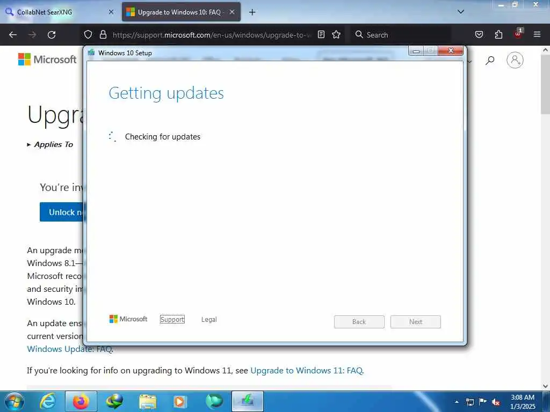Screen dimensions: 550x412
Task: Reload the current page
Action: coord(52,35)
